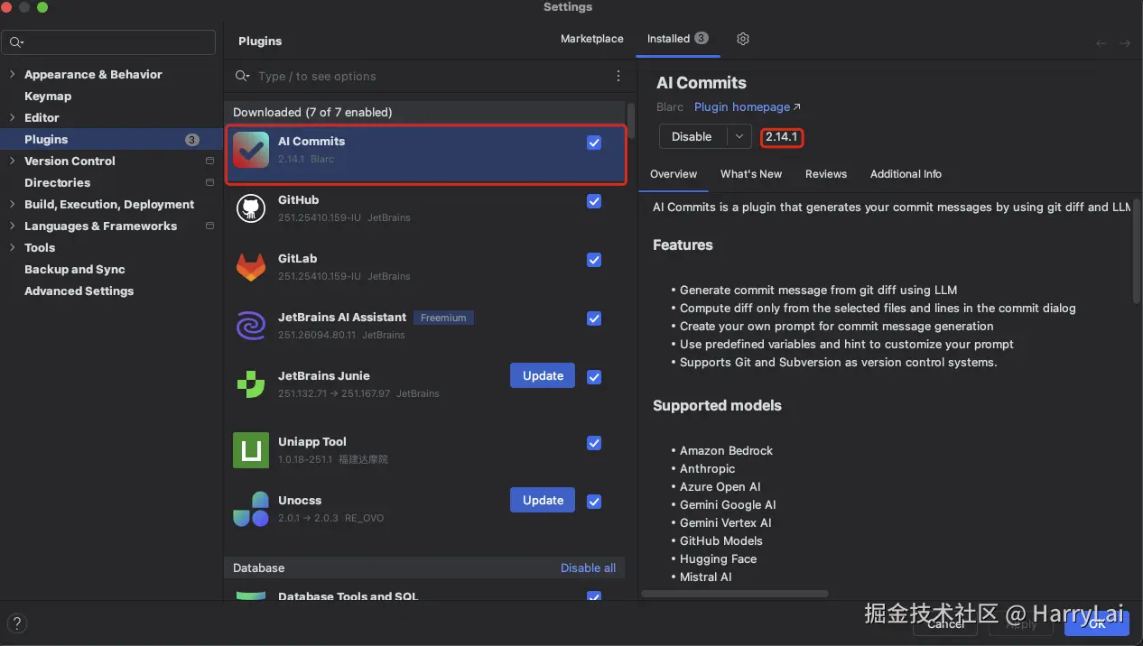This screenshot has width=1143, height=646.
Task: Click the JetBrains Junie plugin icon
Action: coord(251,384)
